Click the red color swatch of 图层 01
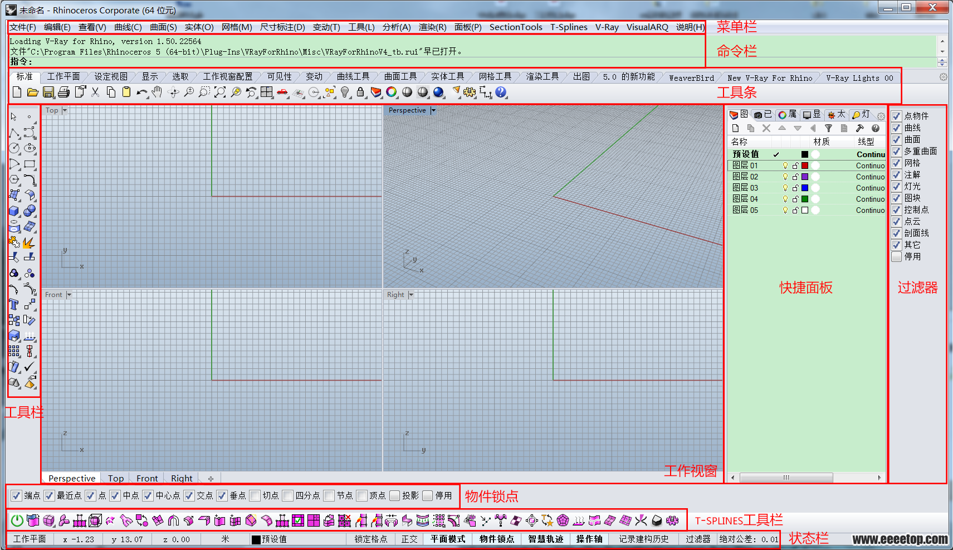This screenshot has height=550, width=953. click(x=804, y=166)
